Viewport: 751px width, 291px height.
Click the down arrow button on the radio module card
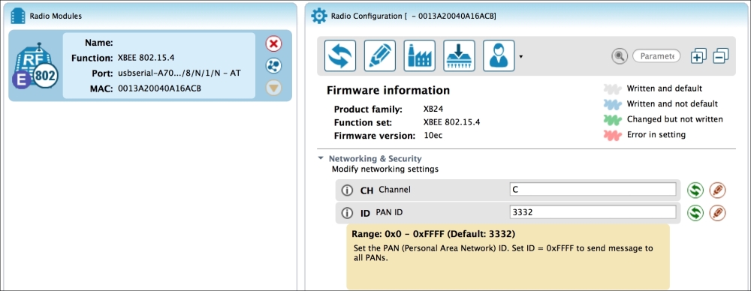pyautogui.click(x=273, y=88)
